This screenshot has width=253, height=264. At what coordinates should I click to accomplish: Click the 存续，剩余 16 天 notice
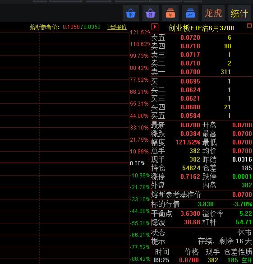click(x=225, y=241)
